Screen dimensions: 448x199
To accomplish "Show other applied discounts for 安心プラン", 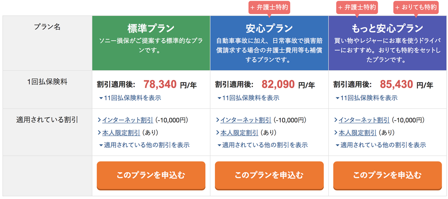I will 262,145.
